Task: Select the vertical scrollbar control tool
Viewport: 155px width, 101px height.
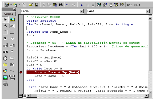Action: (12, 52)
